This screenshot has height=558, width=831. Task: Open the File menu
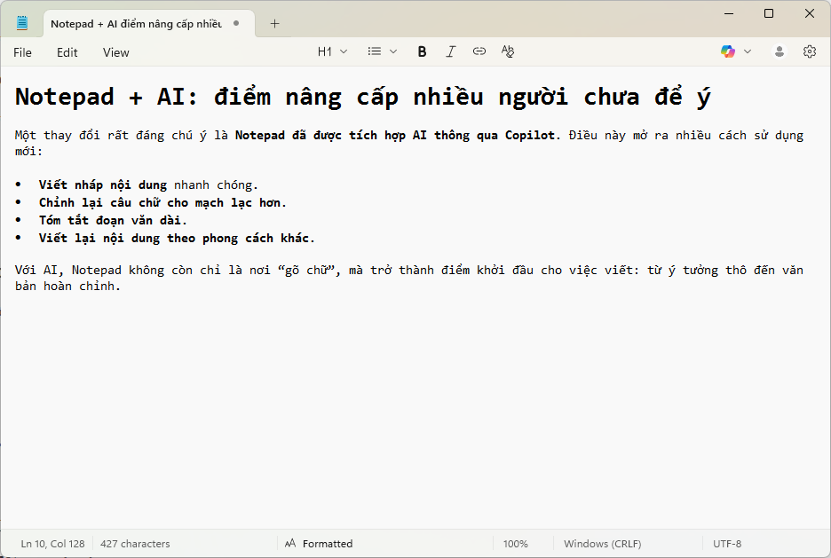pos(22,52)
